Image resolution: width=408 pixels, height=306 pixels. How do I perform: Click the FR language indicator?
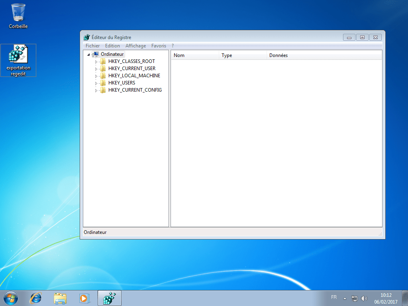point(334,297)
